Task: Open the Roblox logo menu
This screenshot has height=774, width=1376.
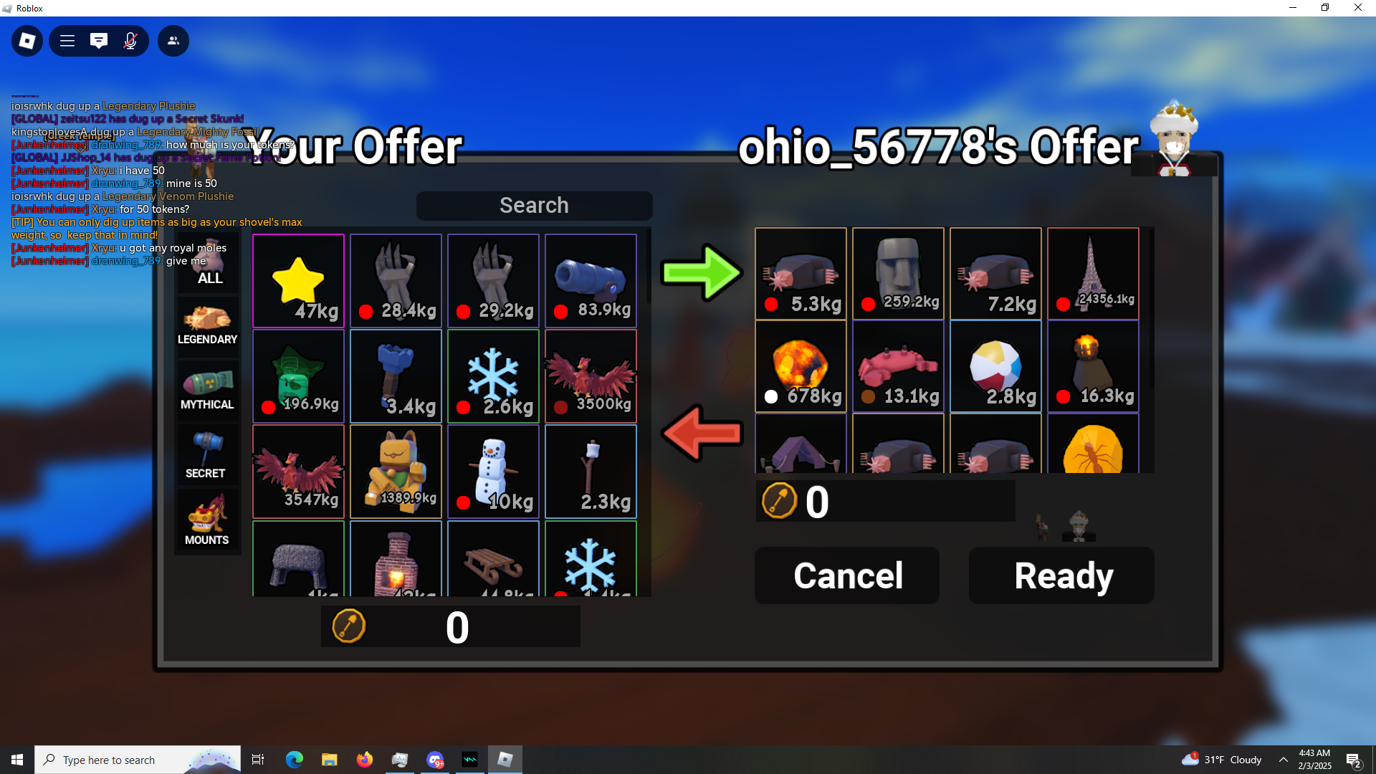Action: (x=27, y=41)
